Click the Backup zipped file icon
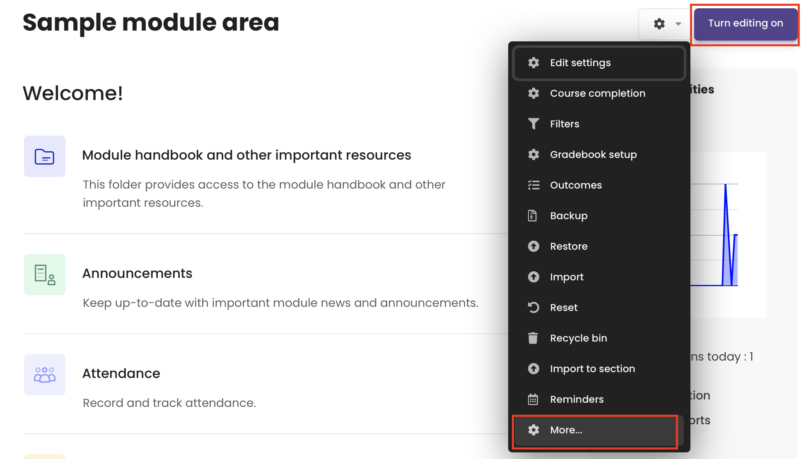The height and width of the screenshot is (459, 801). (533, 216)
